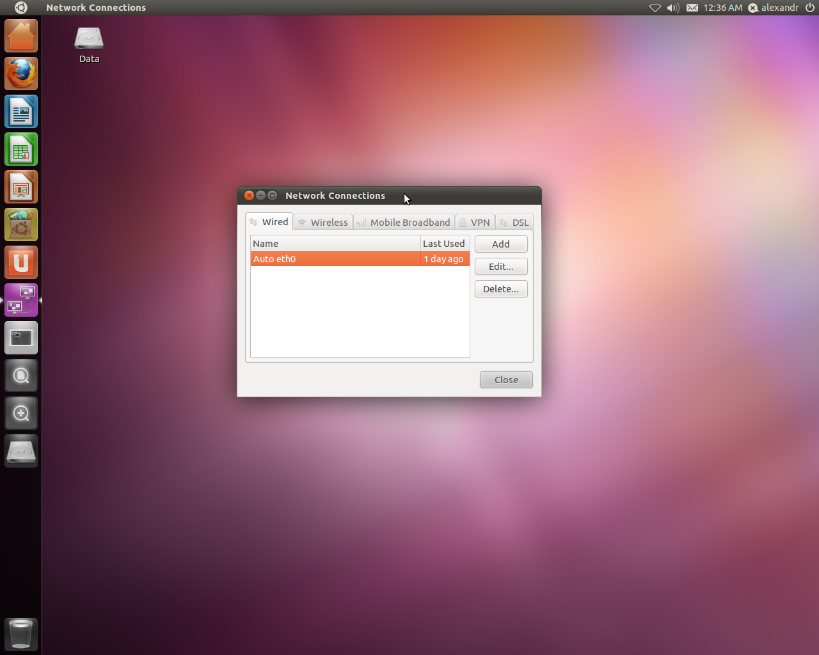
Task: Select the Auto eth0 connection row
Action: (x=335, y=259)
